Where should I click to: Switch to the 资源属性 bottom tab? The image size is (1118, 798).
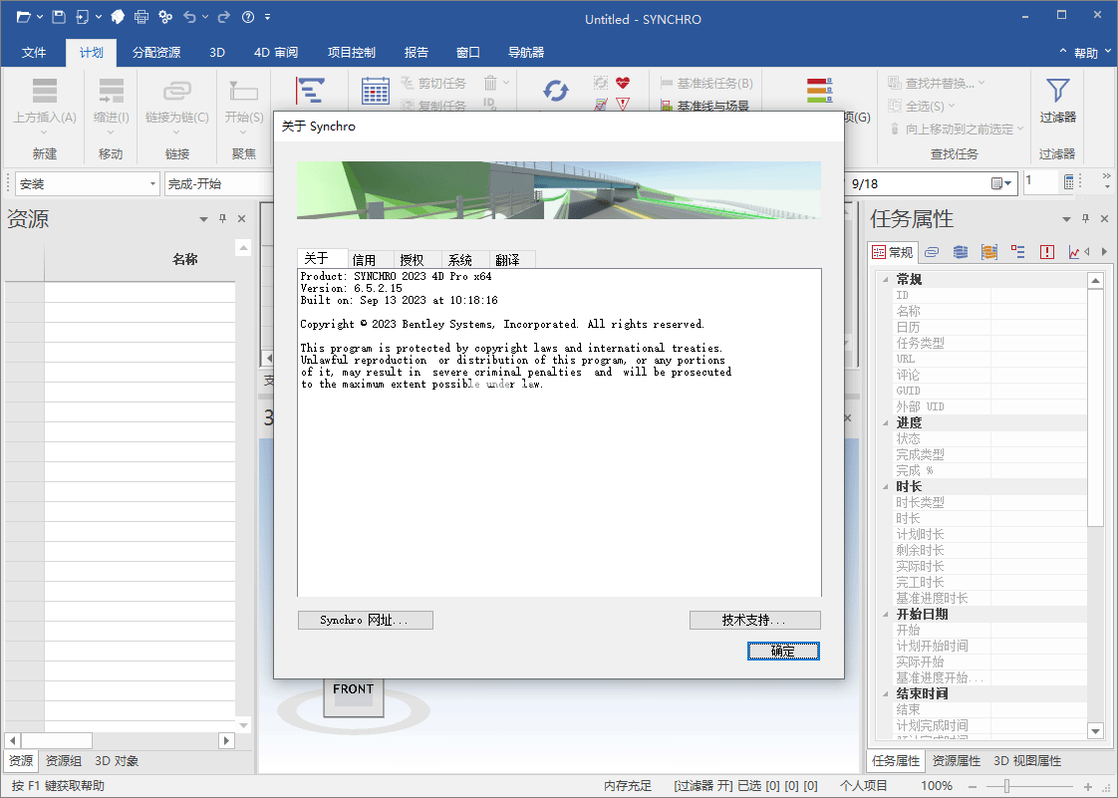(x=957, y=761)
